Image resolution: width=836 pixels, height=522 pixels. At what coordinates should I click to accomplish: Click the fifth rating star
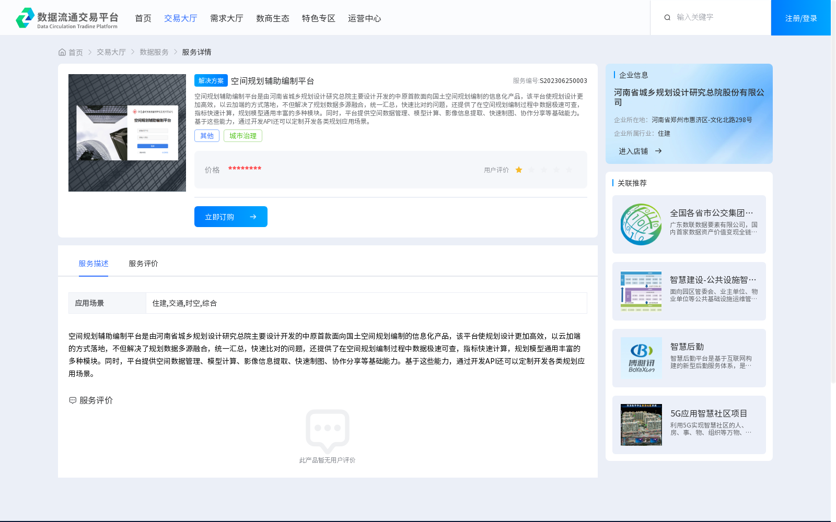point(569,170)
